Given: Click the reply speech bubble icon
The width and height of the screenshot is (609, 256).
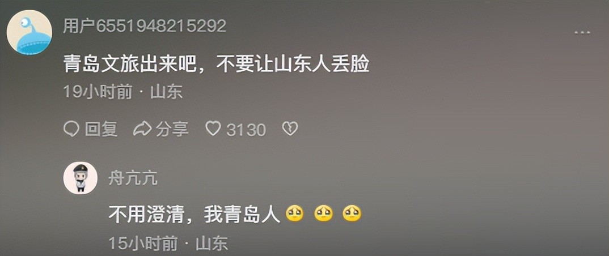Looking at the screenshot, I should pos(71,129).
